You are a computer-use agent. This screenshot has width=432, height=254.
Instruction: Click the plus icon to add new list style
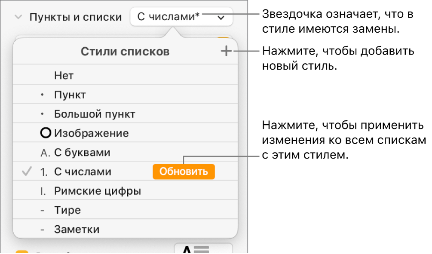[226, 51]
